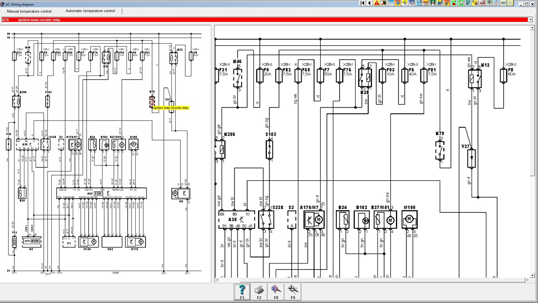This screenshot has width=538, height=303.
Task: Click the highlighted K79 relay in overview diagram
Action: point(152,101)
